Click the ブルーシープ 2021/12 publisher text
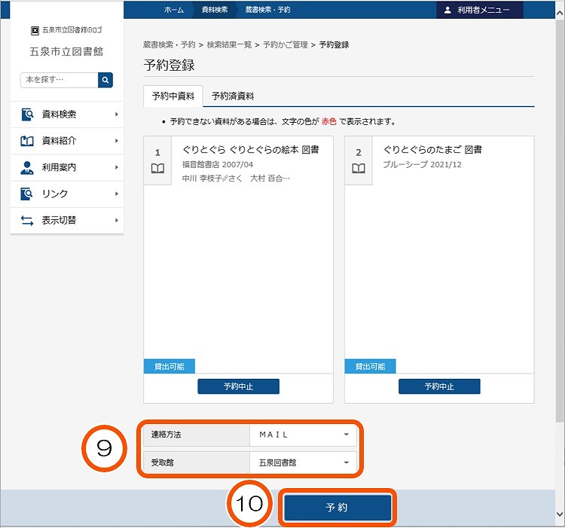This screenshot has height=528, width=565. coord(422,165)
